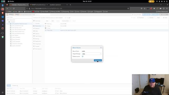Click the Edit button in Resources toolbar
The image size is (169, 95).
(x=53, y=21)
